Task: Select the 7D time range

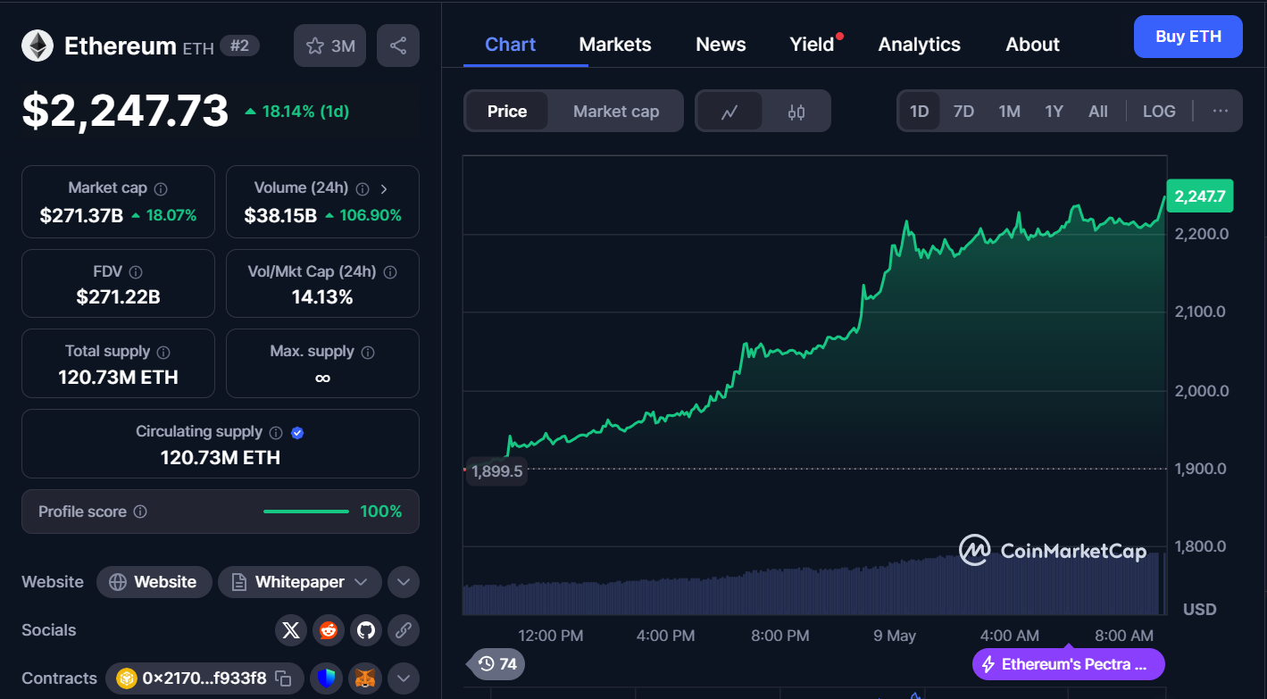Action: [963, 112]
